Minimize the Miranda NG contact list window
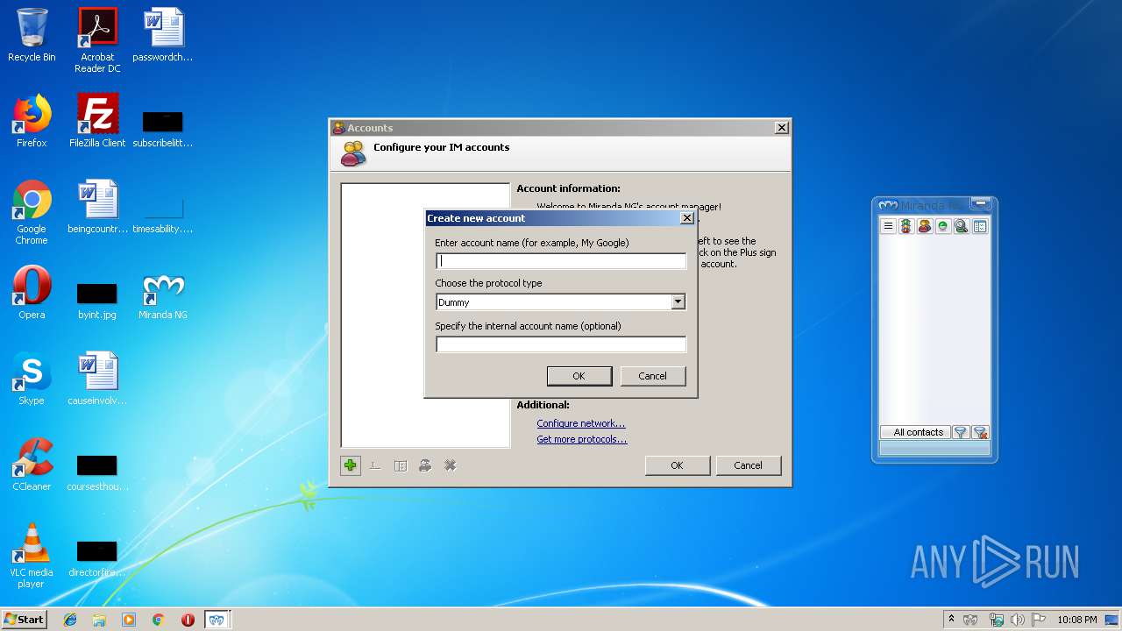1122x631 pixels. [x=981, y=204]
